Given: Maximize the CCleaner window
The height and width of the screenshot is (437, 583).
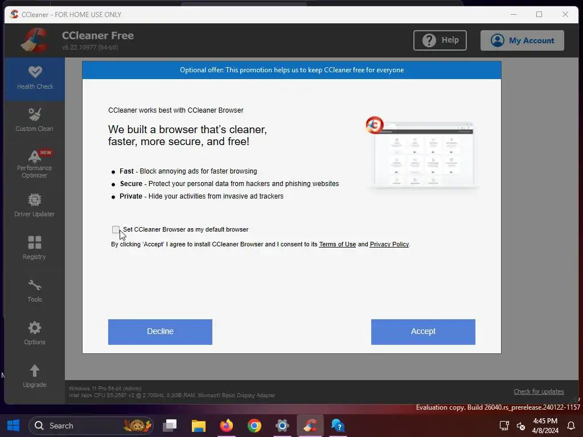Looking at the screenshot, I should 539,14.
